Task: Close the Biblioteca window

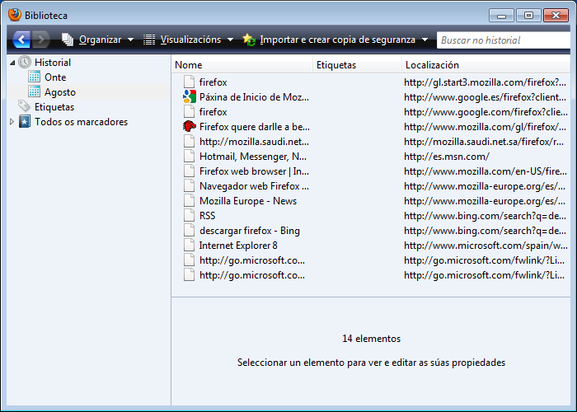Action: click(556, 16)
